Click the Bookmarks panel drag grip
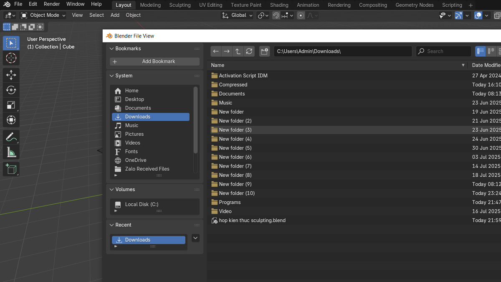 click(x=197, y=49)
